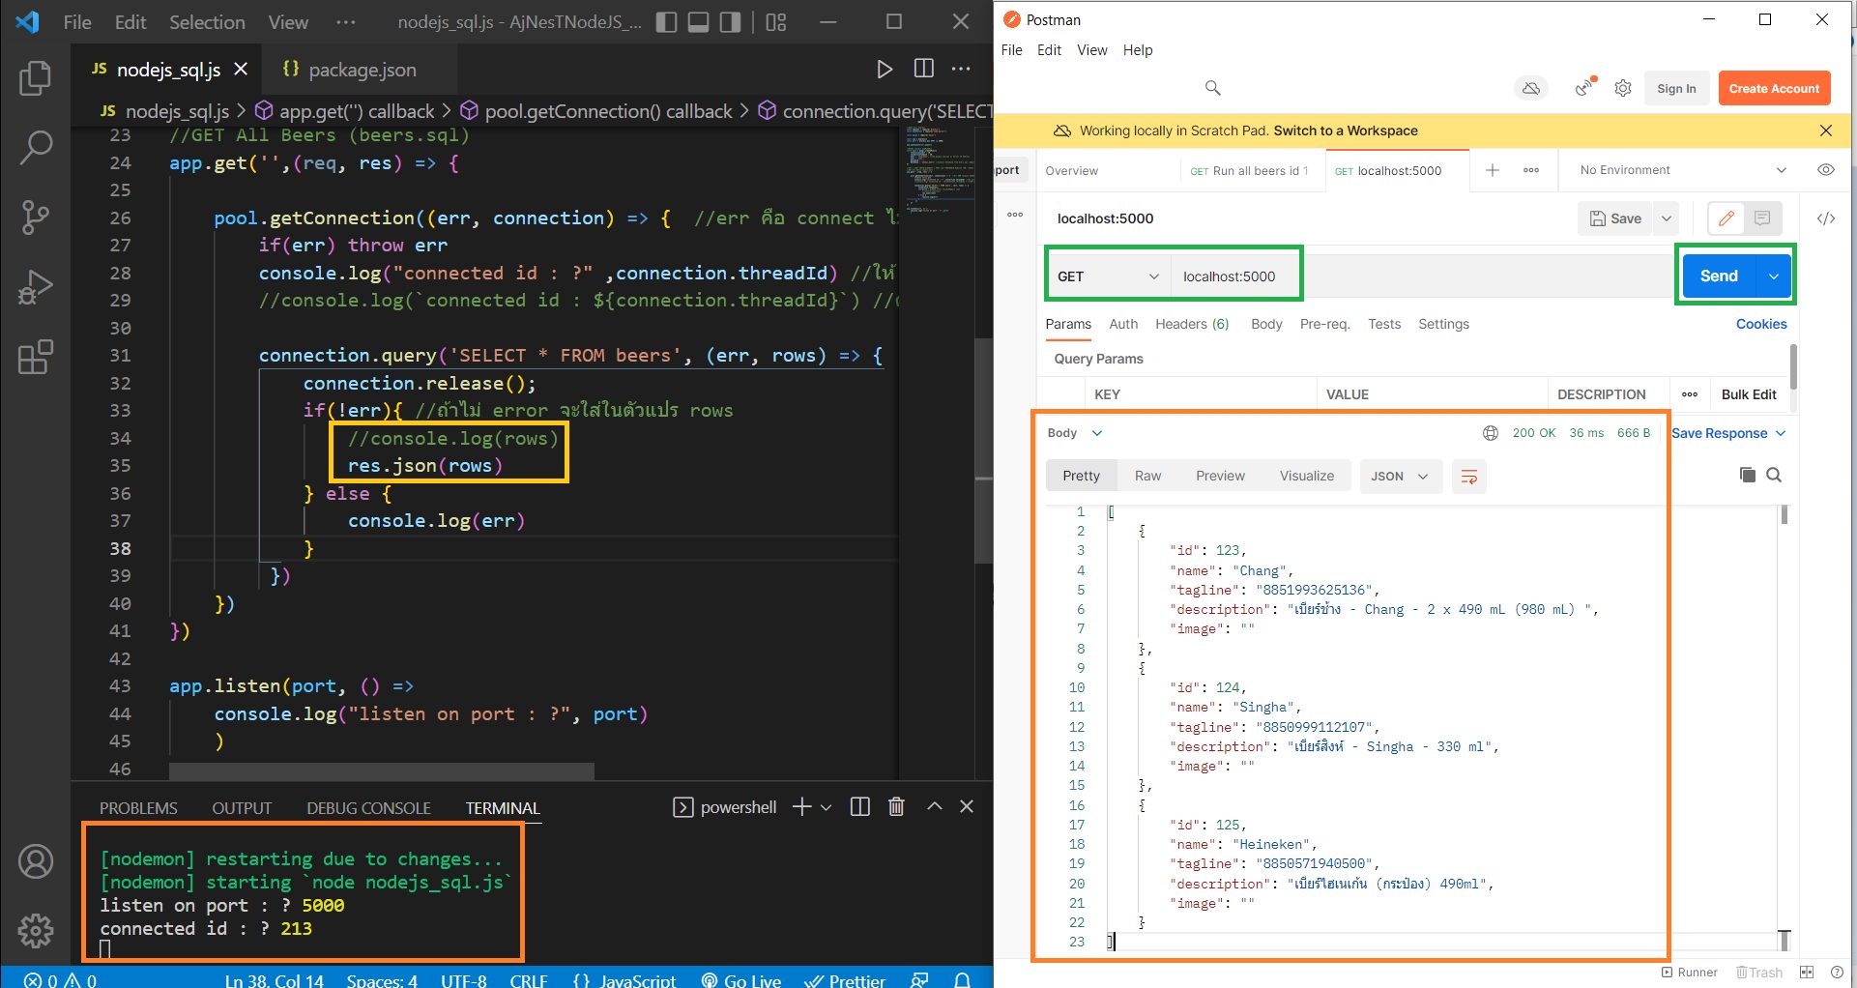Select the Headers tab in Postman

[1191, 324]
